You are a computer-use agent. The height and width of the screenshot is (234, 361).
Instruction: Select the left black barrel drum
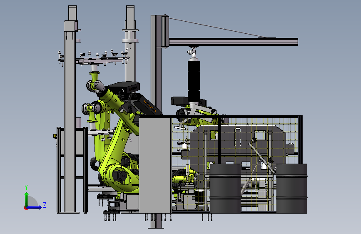click(225, 188)
